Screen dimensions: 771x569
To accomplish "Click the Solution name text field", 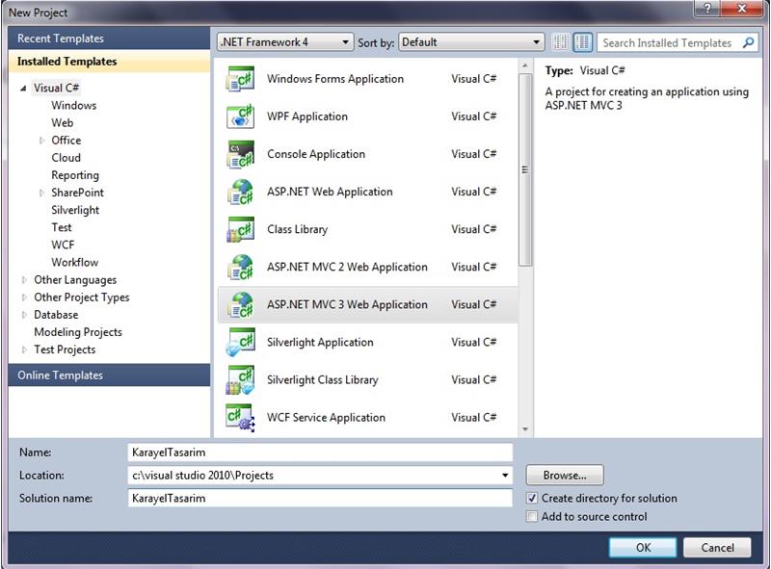I will [x=320, y=499].
